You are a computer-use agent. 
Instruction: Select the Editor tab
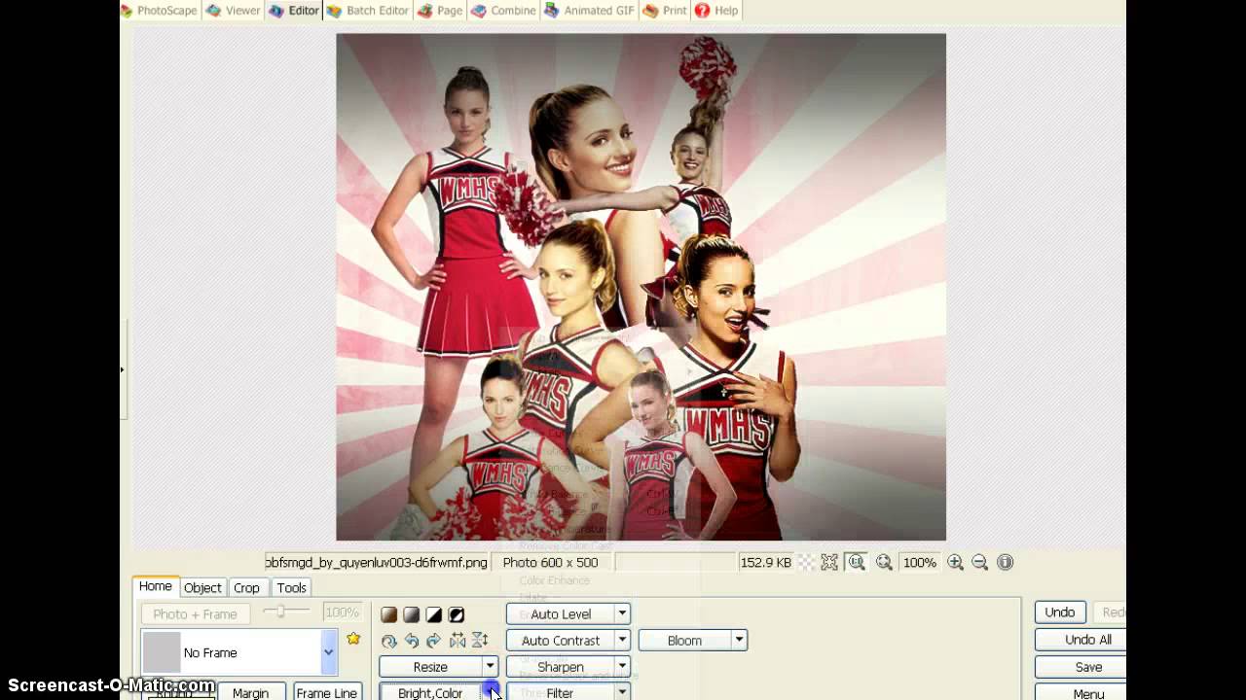[293, 11]
